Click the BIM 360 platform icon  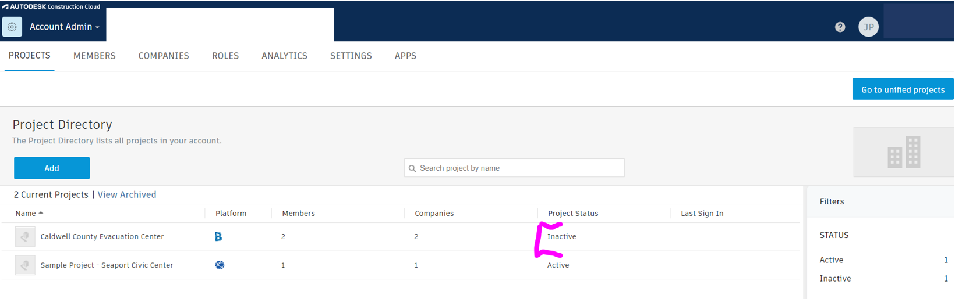pyautogui.click(x=218, y=236)
